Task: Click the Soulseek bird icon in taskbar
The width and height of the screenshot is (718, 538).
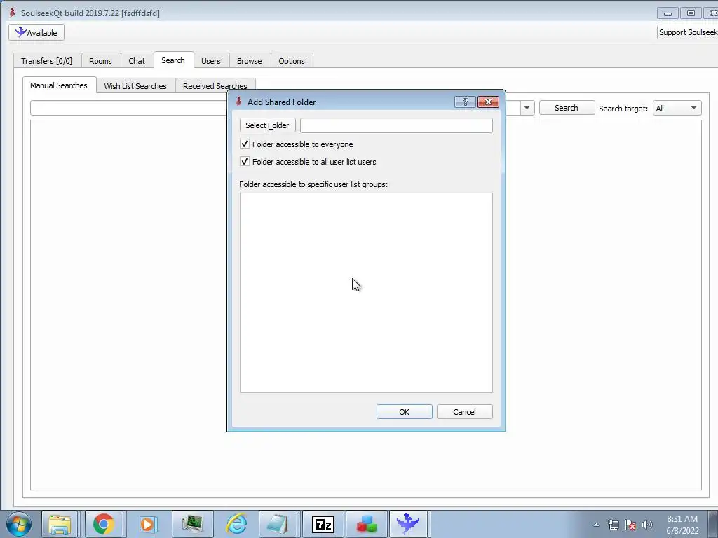Action: coord(409,524)
